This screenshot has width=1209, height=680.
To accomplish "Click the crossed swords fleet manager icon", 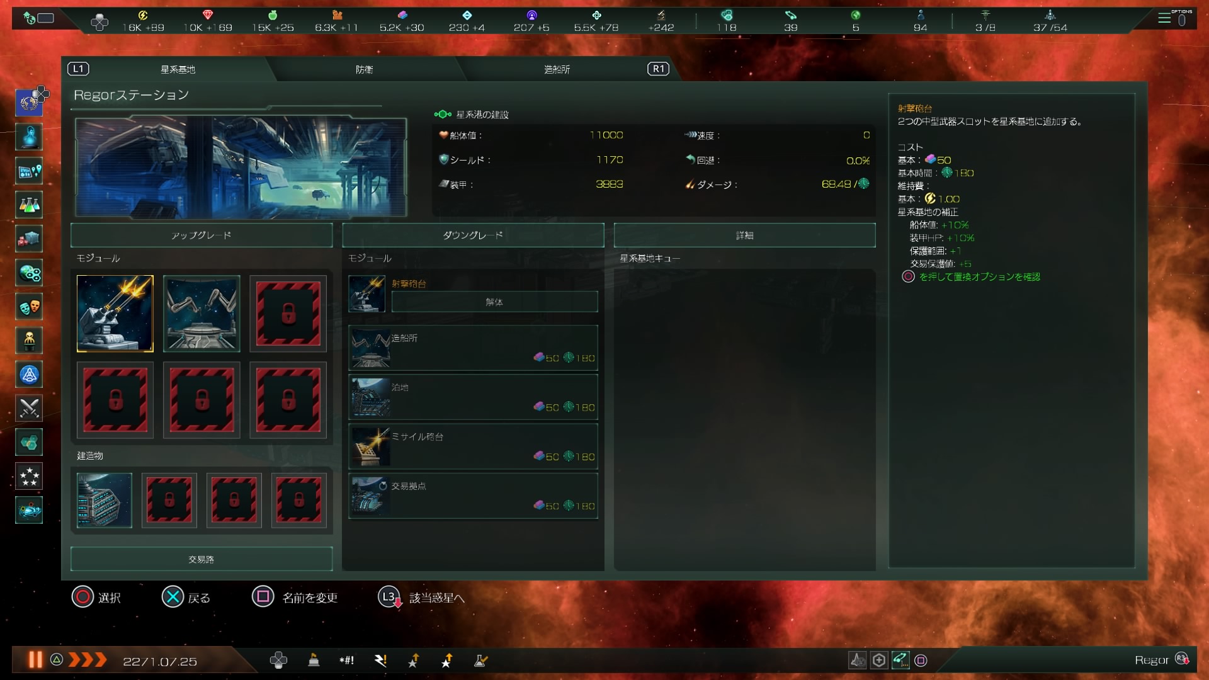I will [29, 409].
